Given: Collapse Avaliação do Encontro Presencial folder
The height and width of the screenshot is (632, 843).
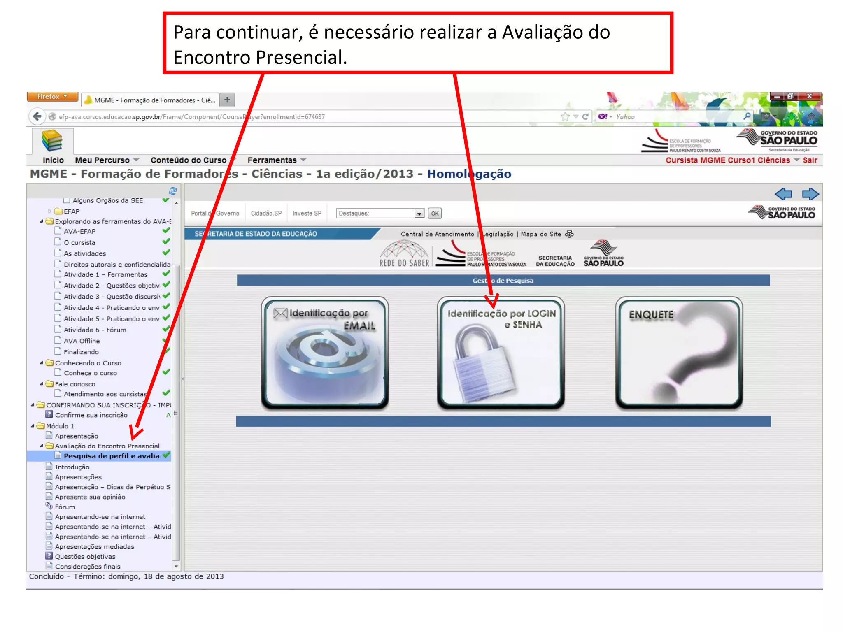Looking at the screenshot, I should (x=41, y=445).
